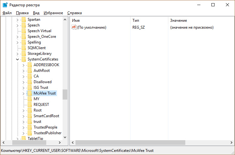
Task: Select the (По умолчанию) value name
Action: pos(92,27)
